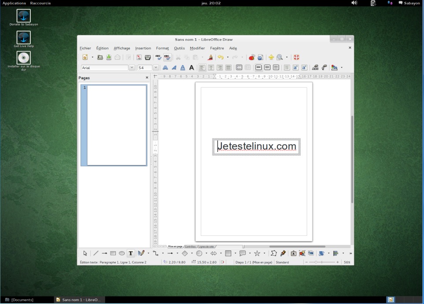Screen dimensions: 424x304
Task: Toggle bold text style
Action: 165,68
